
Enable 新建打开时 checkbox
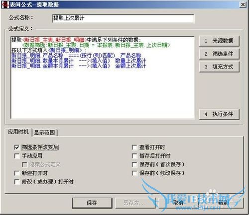click(17, 173)
